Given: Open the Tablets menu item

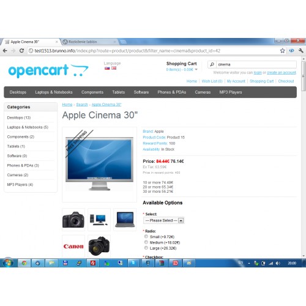Looking at the screenshot, I should point(119,92).
